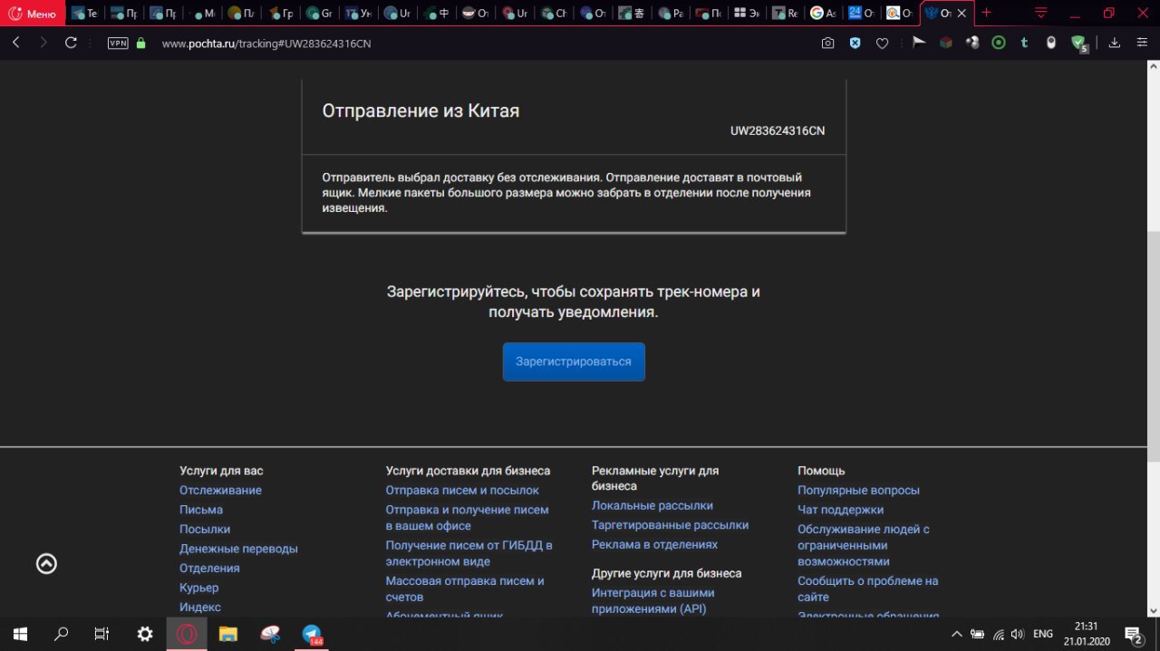Switch to the 'Te' tab
This screenshot has height=651, width=1160.
84,14
